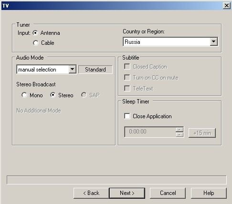Enable Turn on CC on mute
Viewport: 232px width, 204px height.
click(127, 78)
